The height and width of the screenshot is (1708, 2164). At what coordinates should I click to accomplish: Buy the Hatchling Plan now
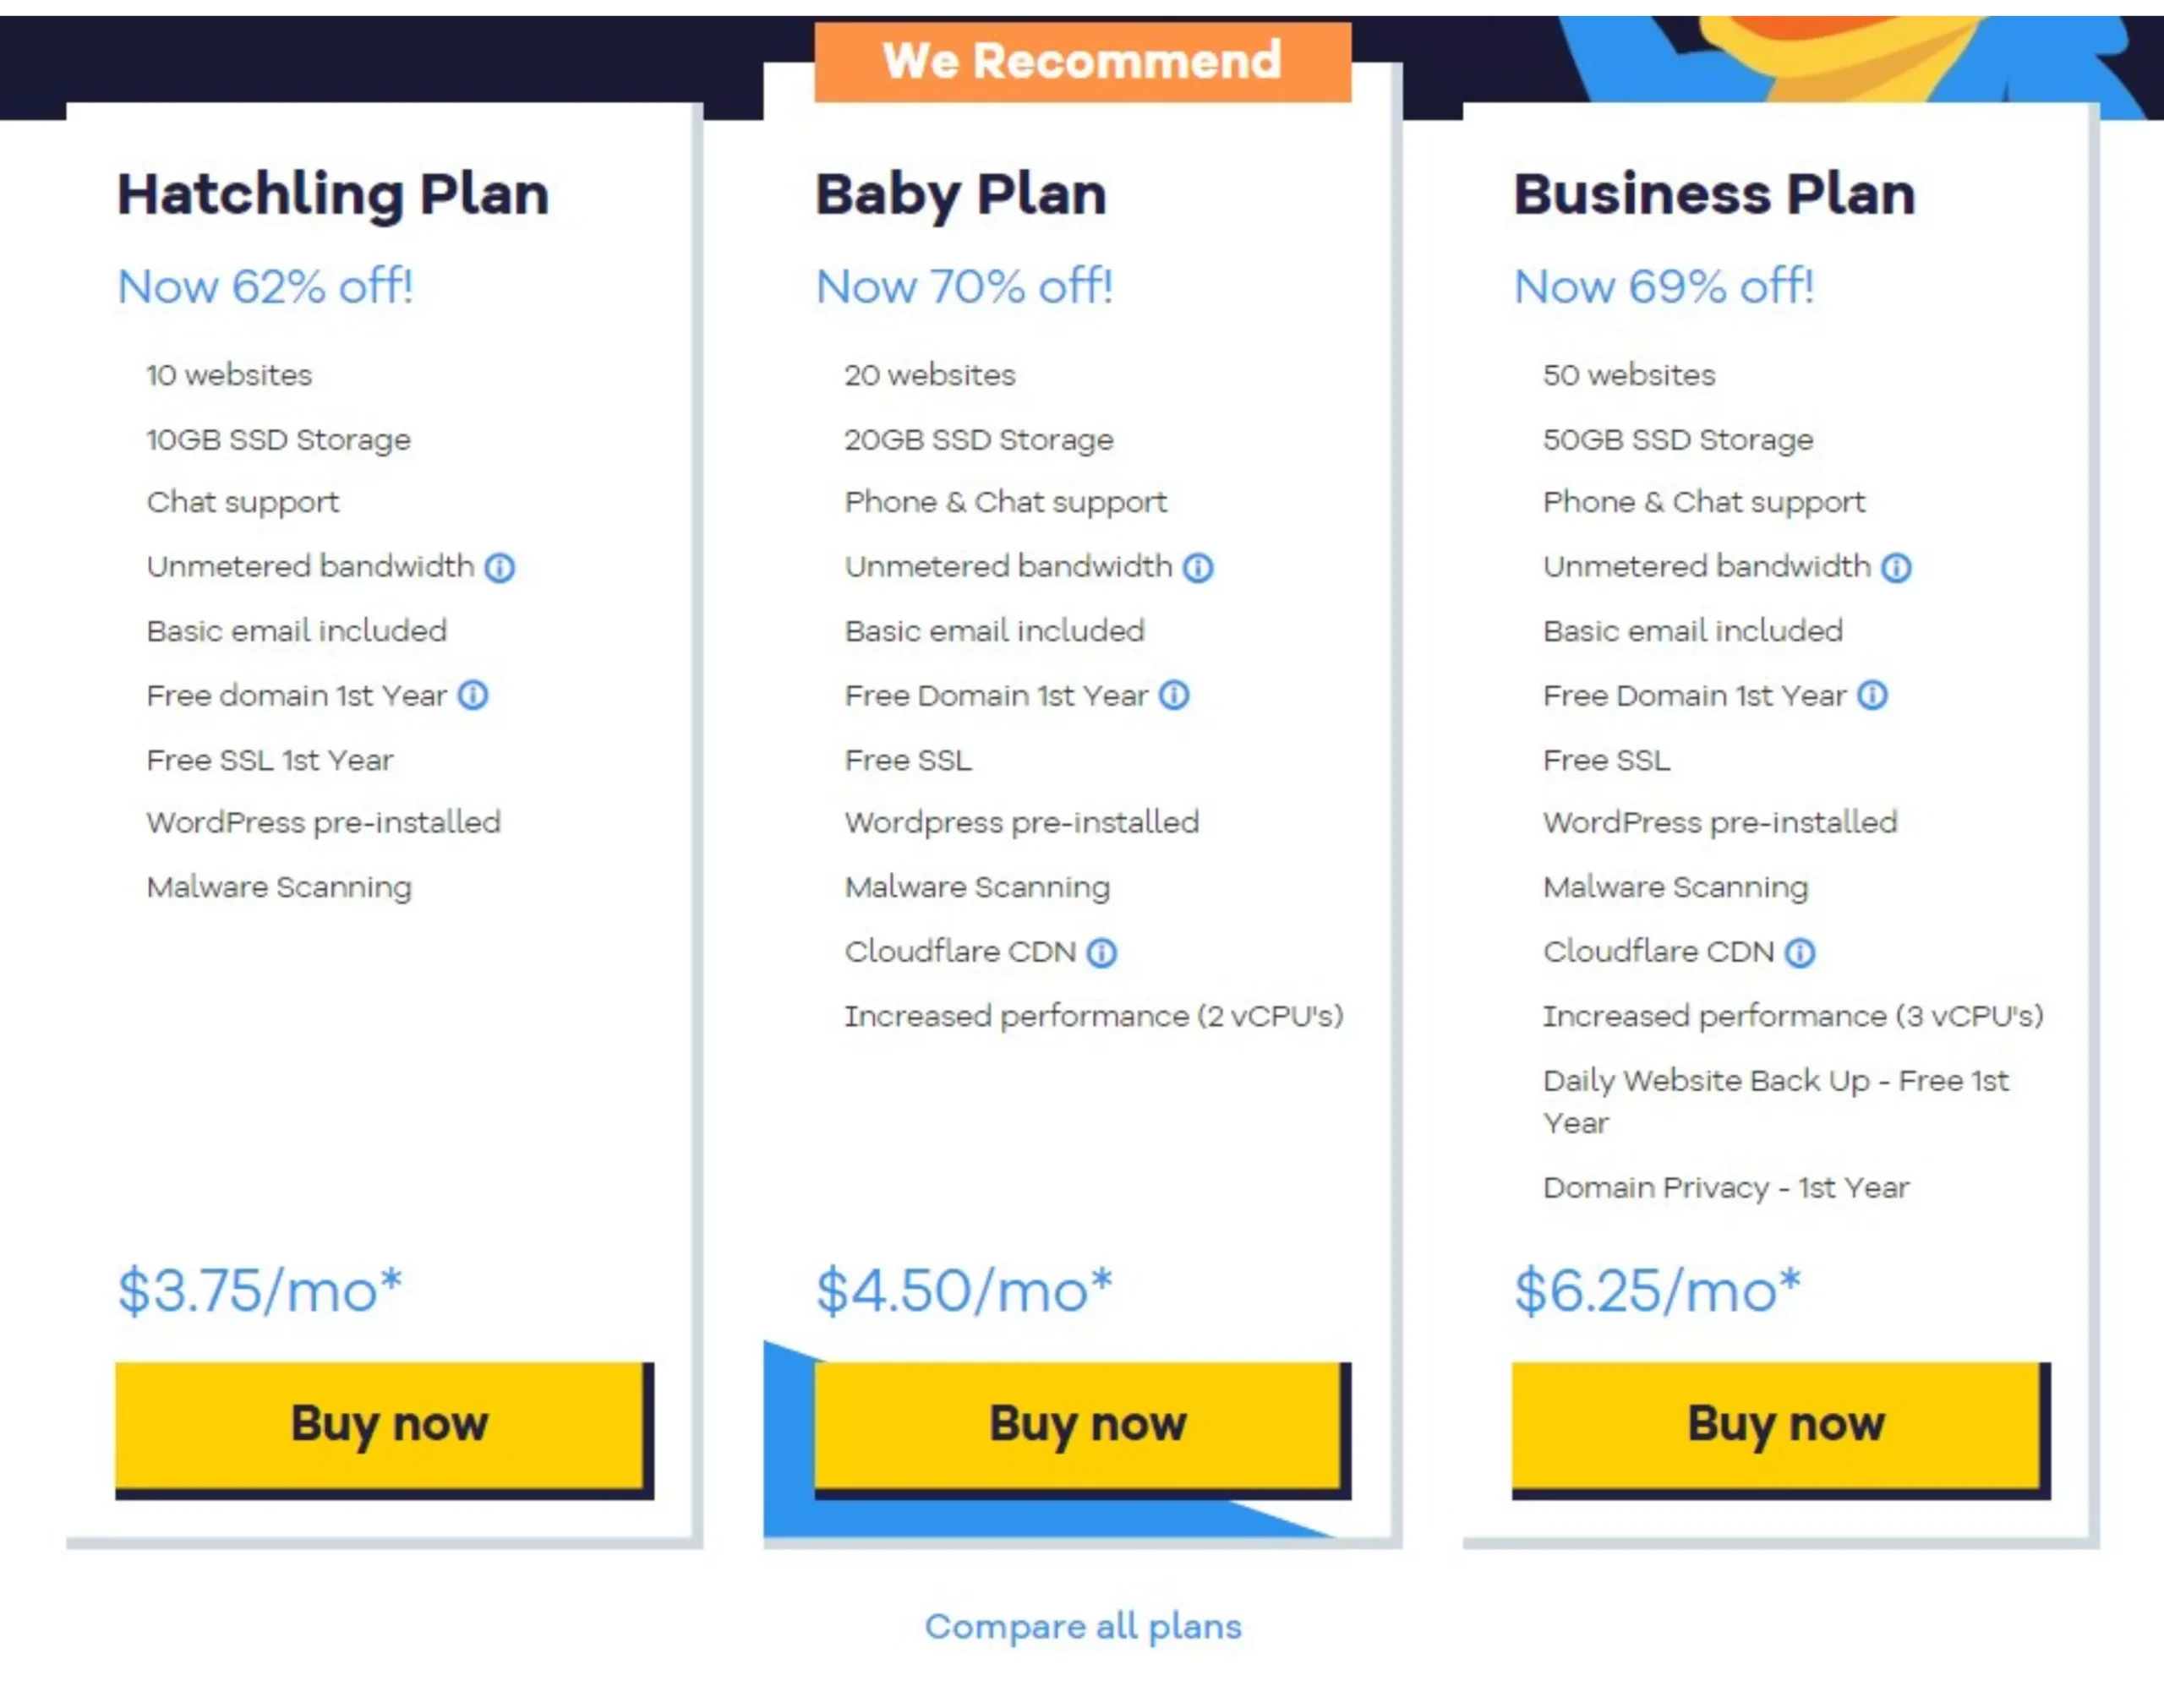click(384, 1429)
